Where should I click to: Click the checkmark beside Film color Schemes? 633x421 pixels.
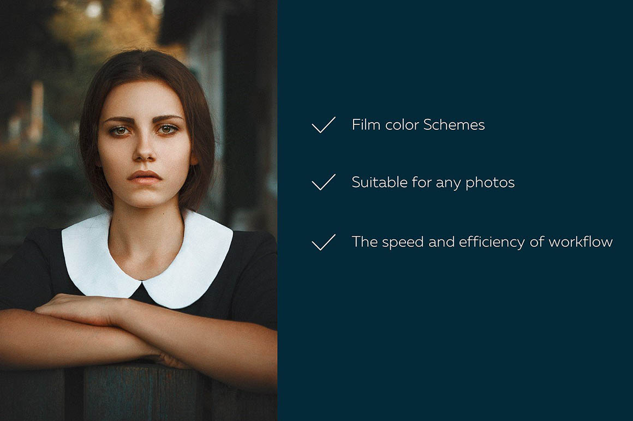(x=324, y=125)
